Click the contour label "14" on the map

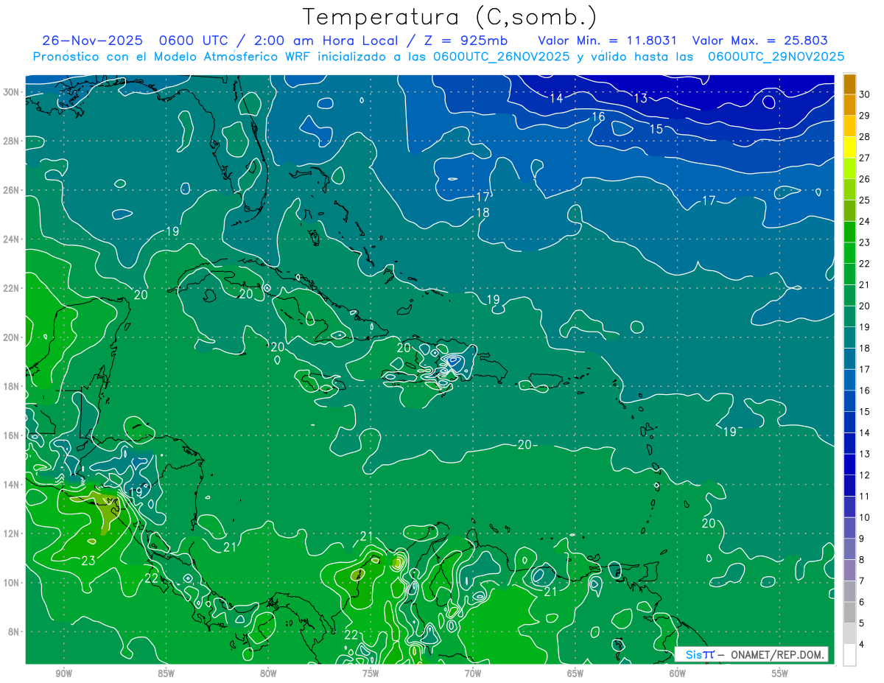[x=556, y=98]
